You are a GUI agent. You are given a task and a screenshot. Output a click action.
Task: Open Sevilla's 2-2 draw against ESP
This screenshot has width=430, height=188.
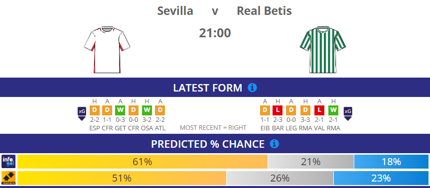coord(94,110)
